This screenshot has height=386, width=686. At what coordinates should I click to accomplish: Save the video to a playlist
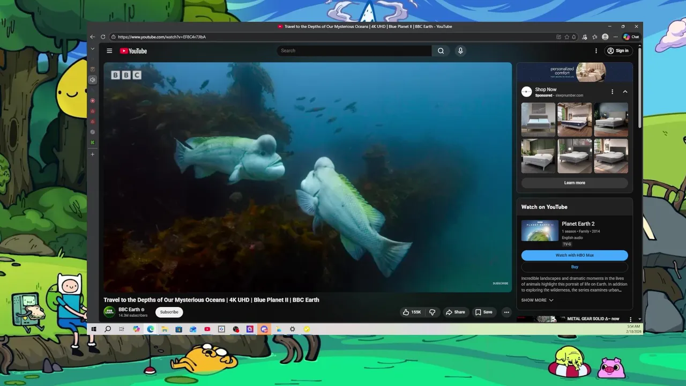pyautogui.click(x=483, y=312)
